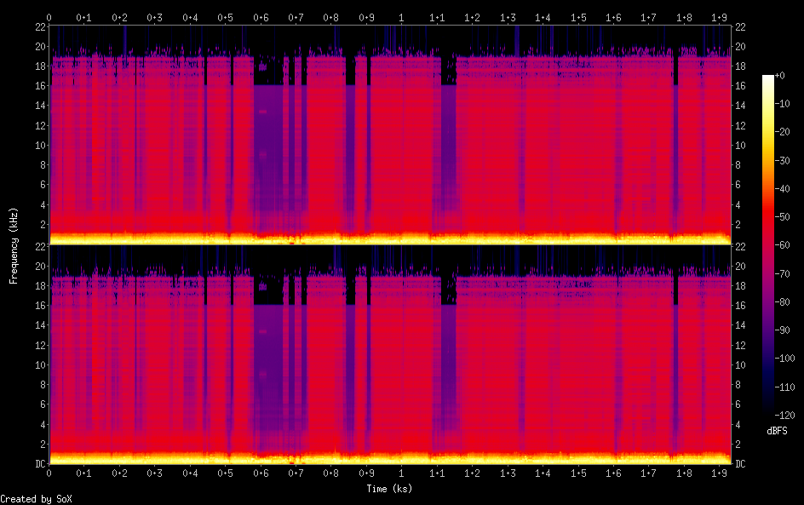Click the -60 label on the dBFS scale
Screen dimensions: 804x505
coord(784,245)
